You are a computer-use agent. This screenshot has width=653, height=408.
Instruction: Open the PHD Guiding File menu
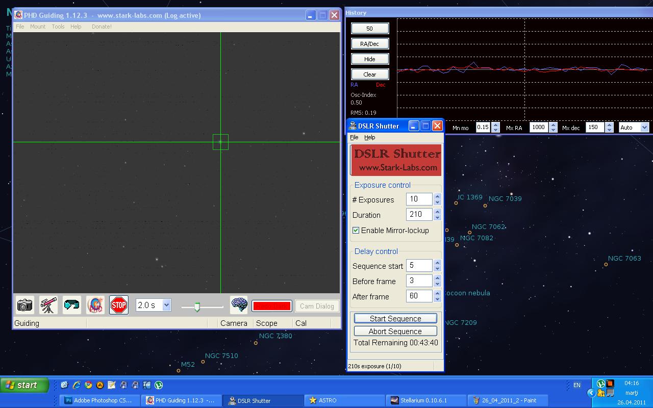pos(20,27)
